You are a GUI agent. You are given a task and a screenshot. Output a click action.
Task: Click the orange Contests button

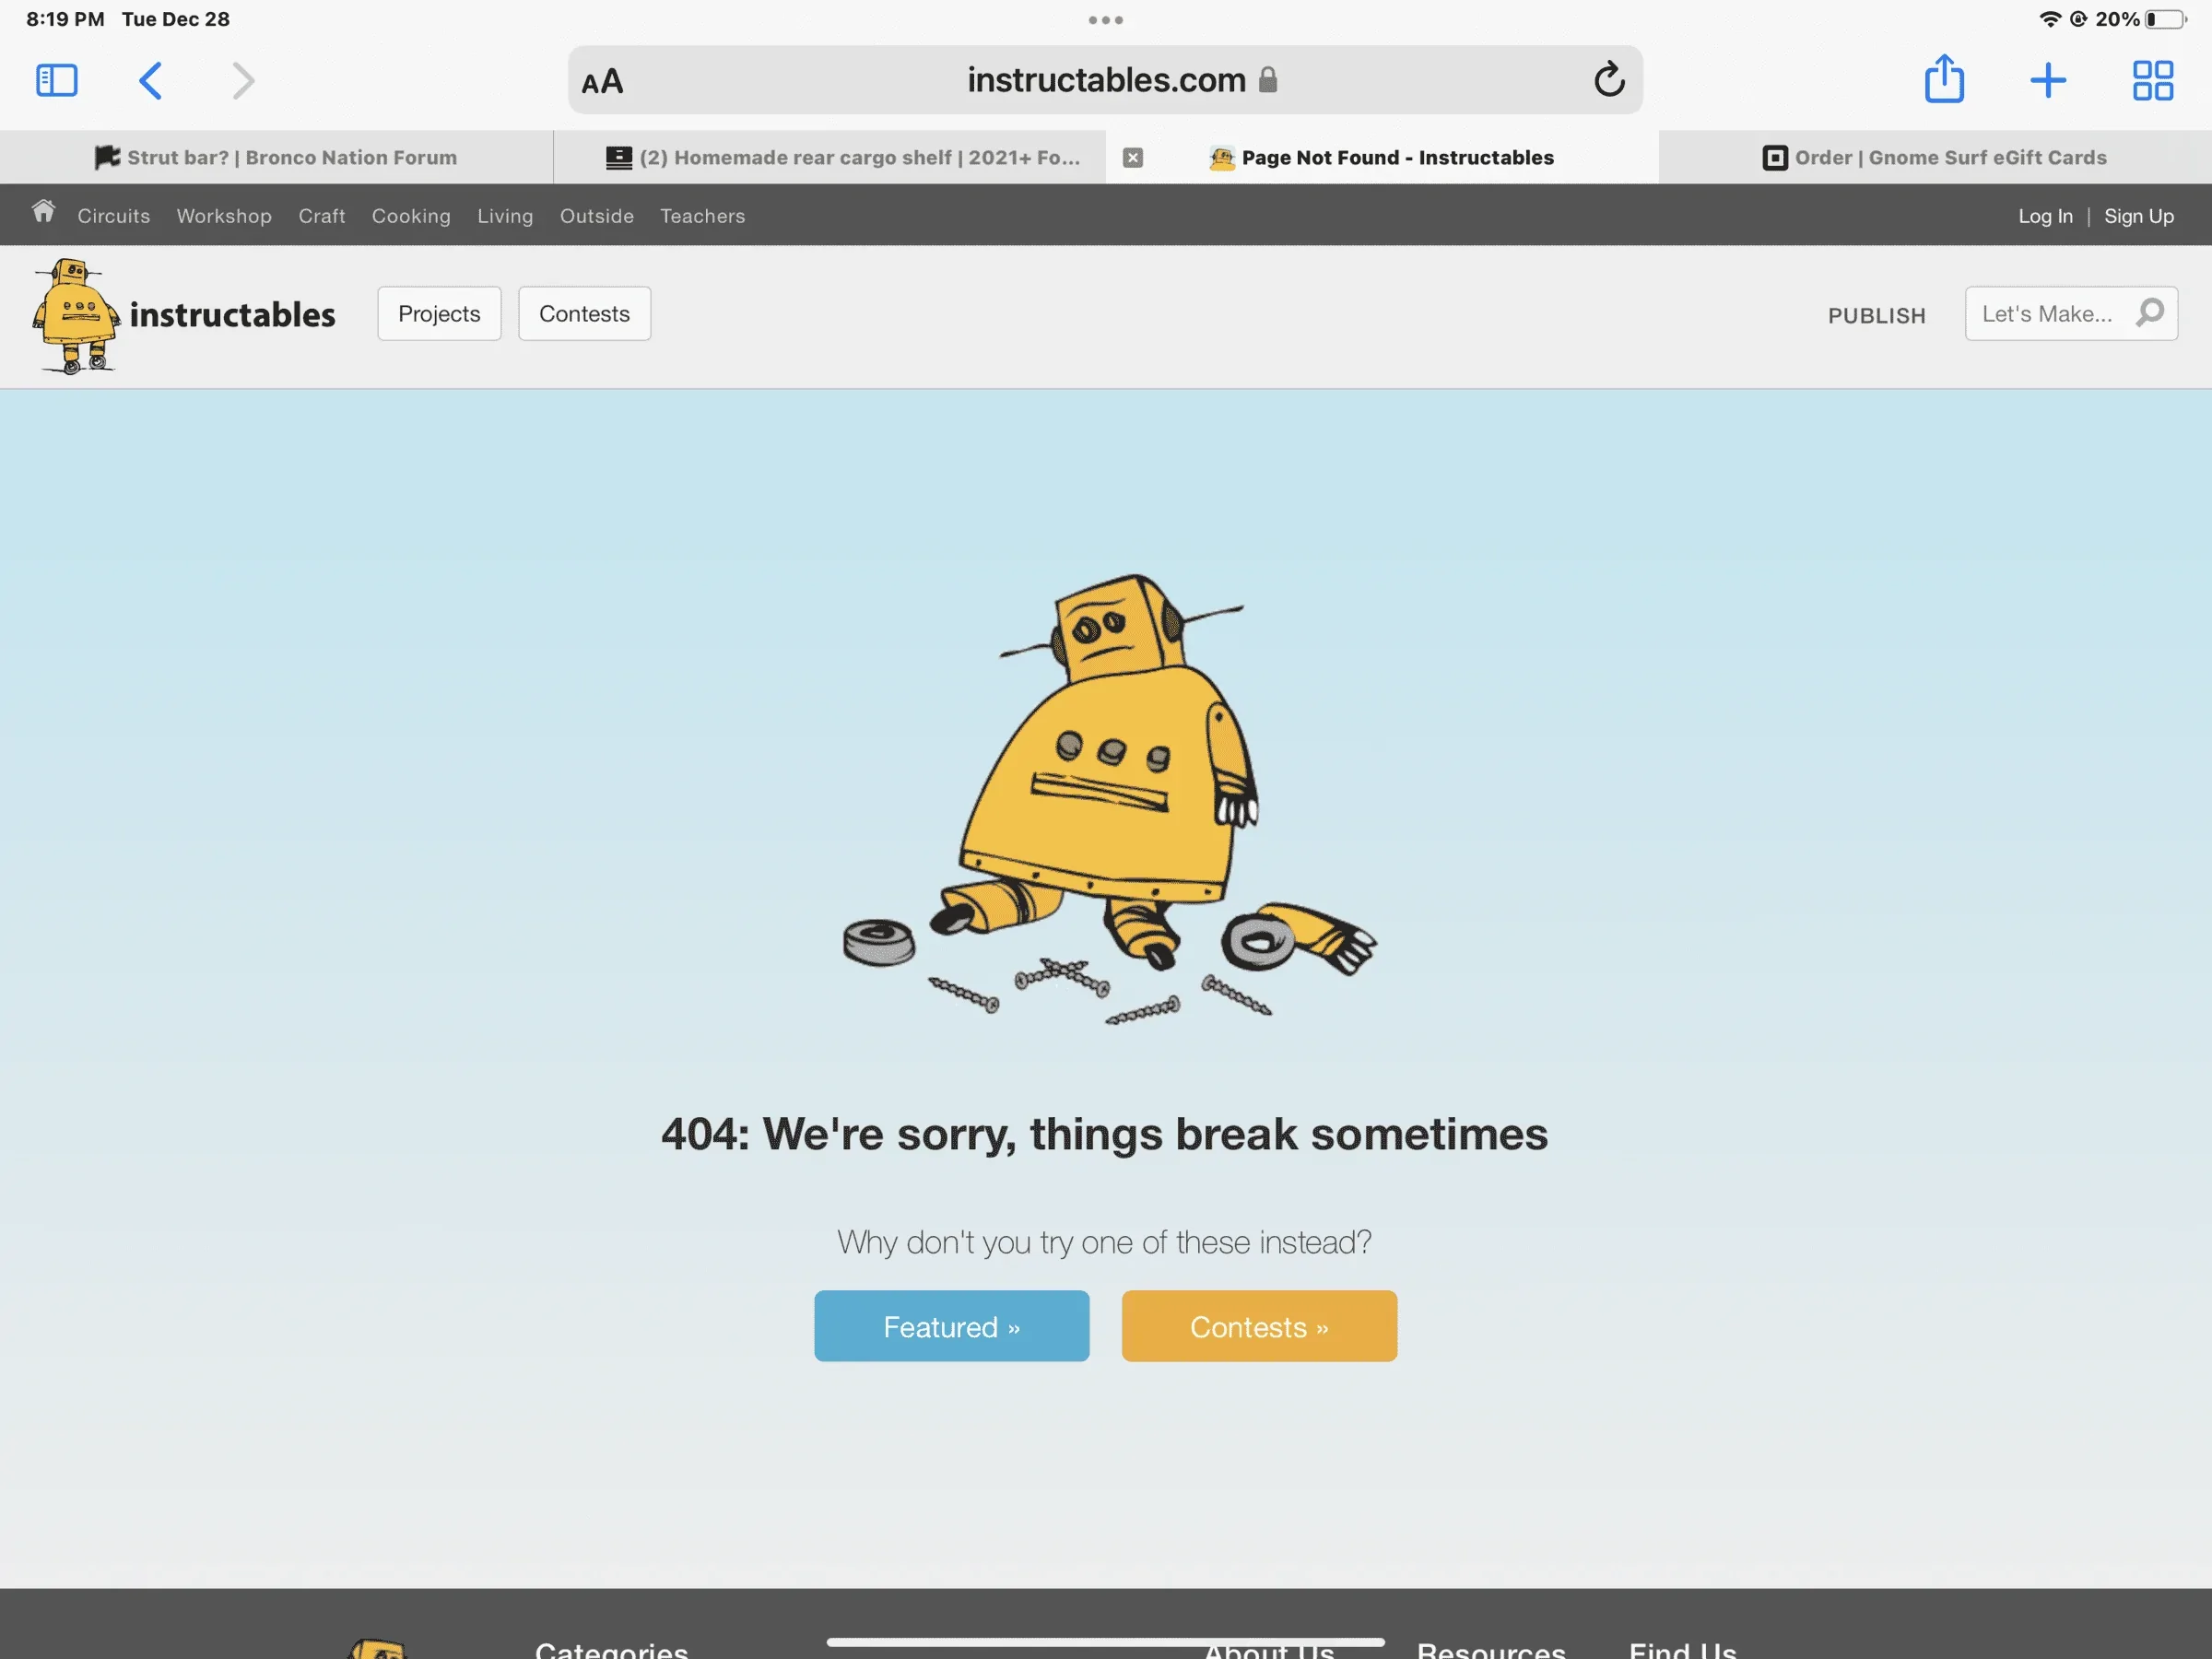tap(1258, 1326)
